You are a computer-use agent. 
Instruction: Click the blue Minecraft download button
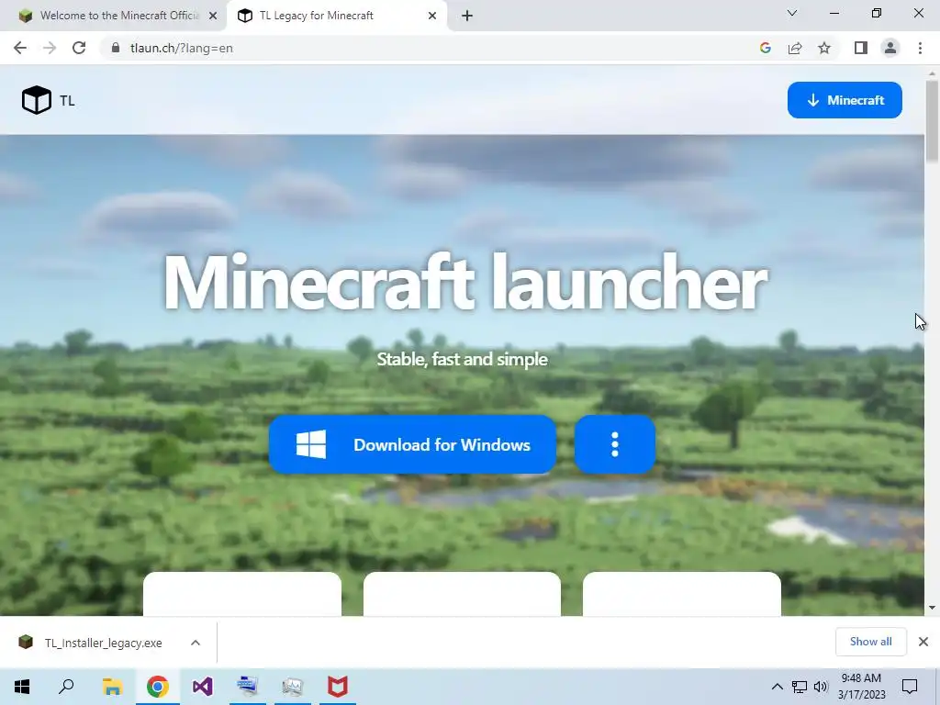pyautogui.click(x=845, y=100)
